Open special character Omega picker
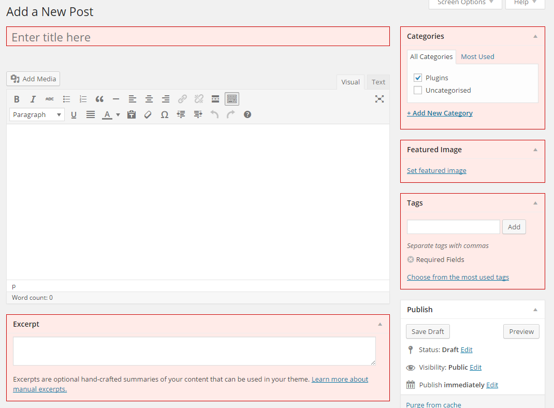Image resolution: width=554 pixels, height=408 pixels. (165, 115)
